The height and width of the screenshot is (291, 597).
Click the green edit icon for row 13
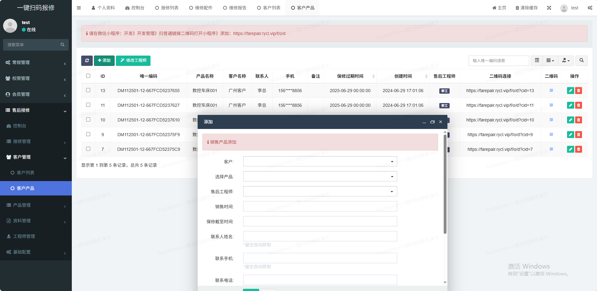click(x=570, y=91)
